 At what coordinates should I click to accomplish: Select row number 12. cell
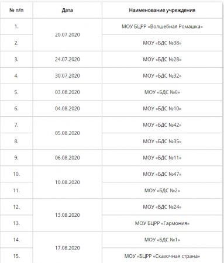click(x=16, y=207)
